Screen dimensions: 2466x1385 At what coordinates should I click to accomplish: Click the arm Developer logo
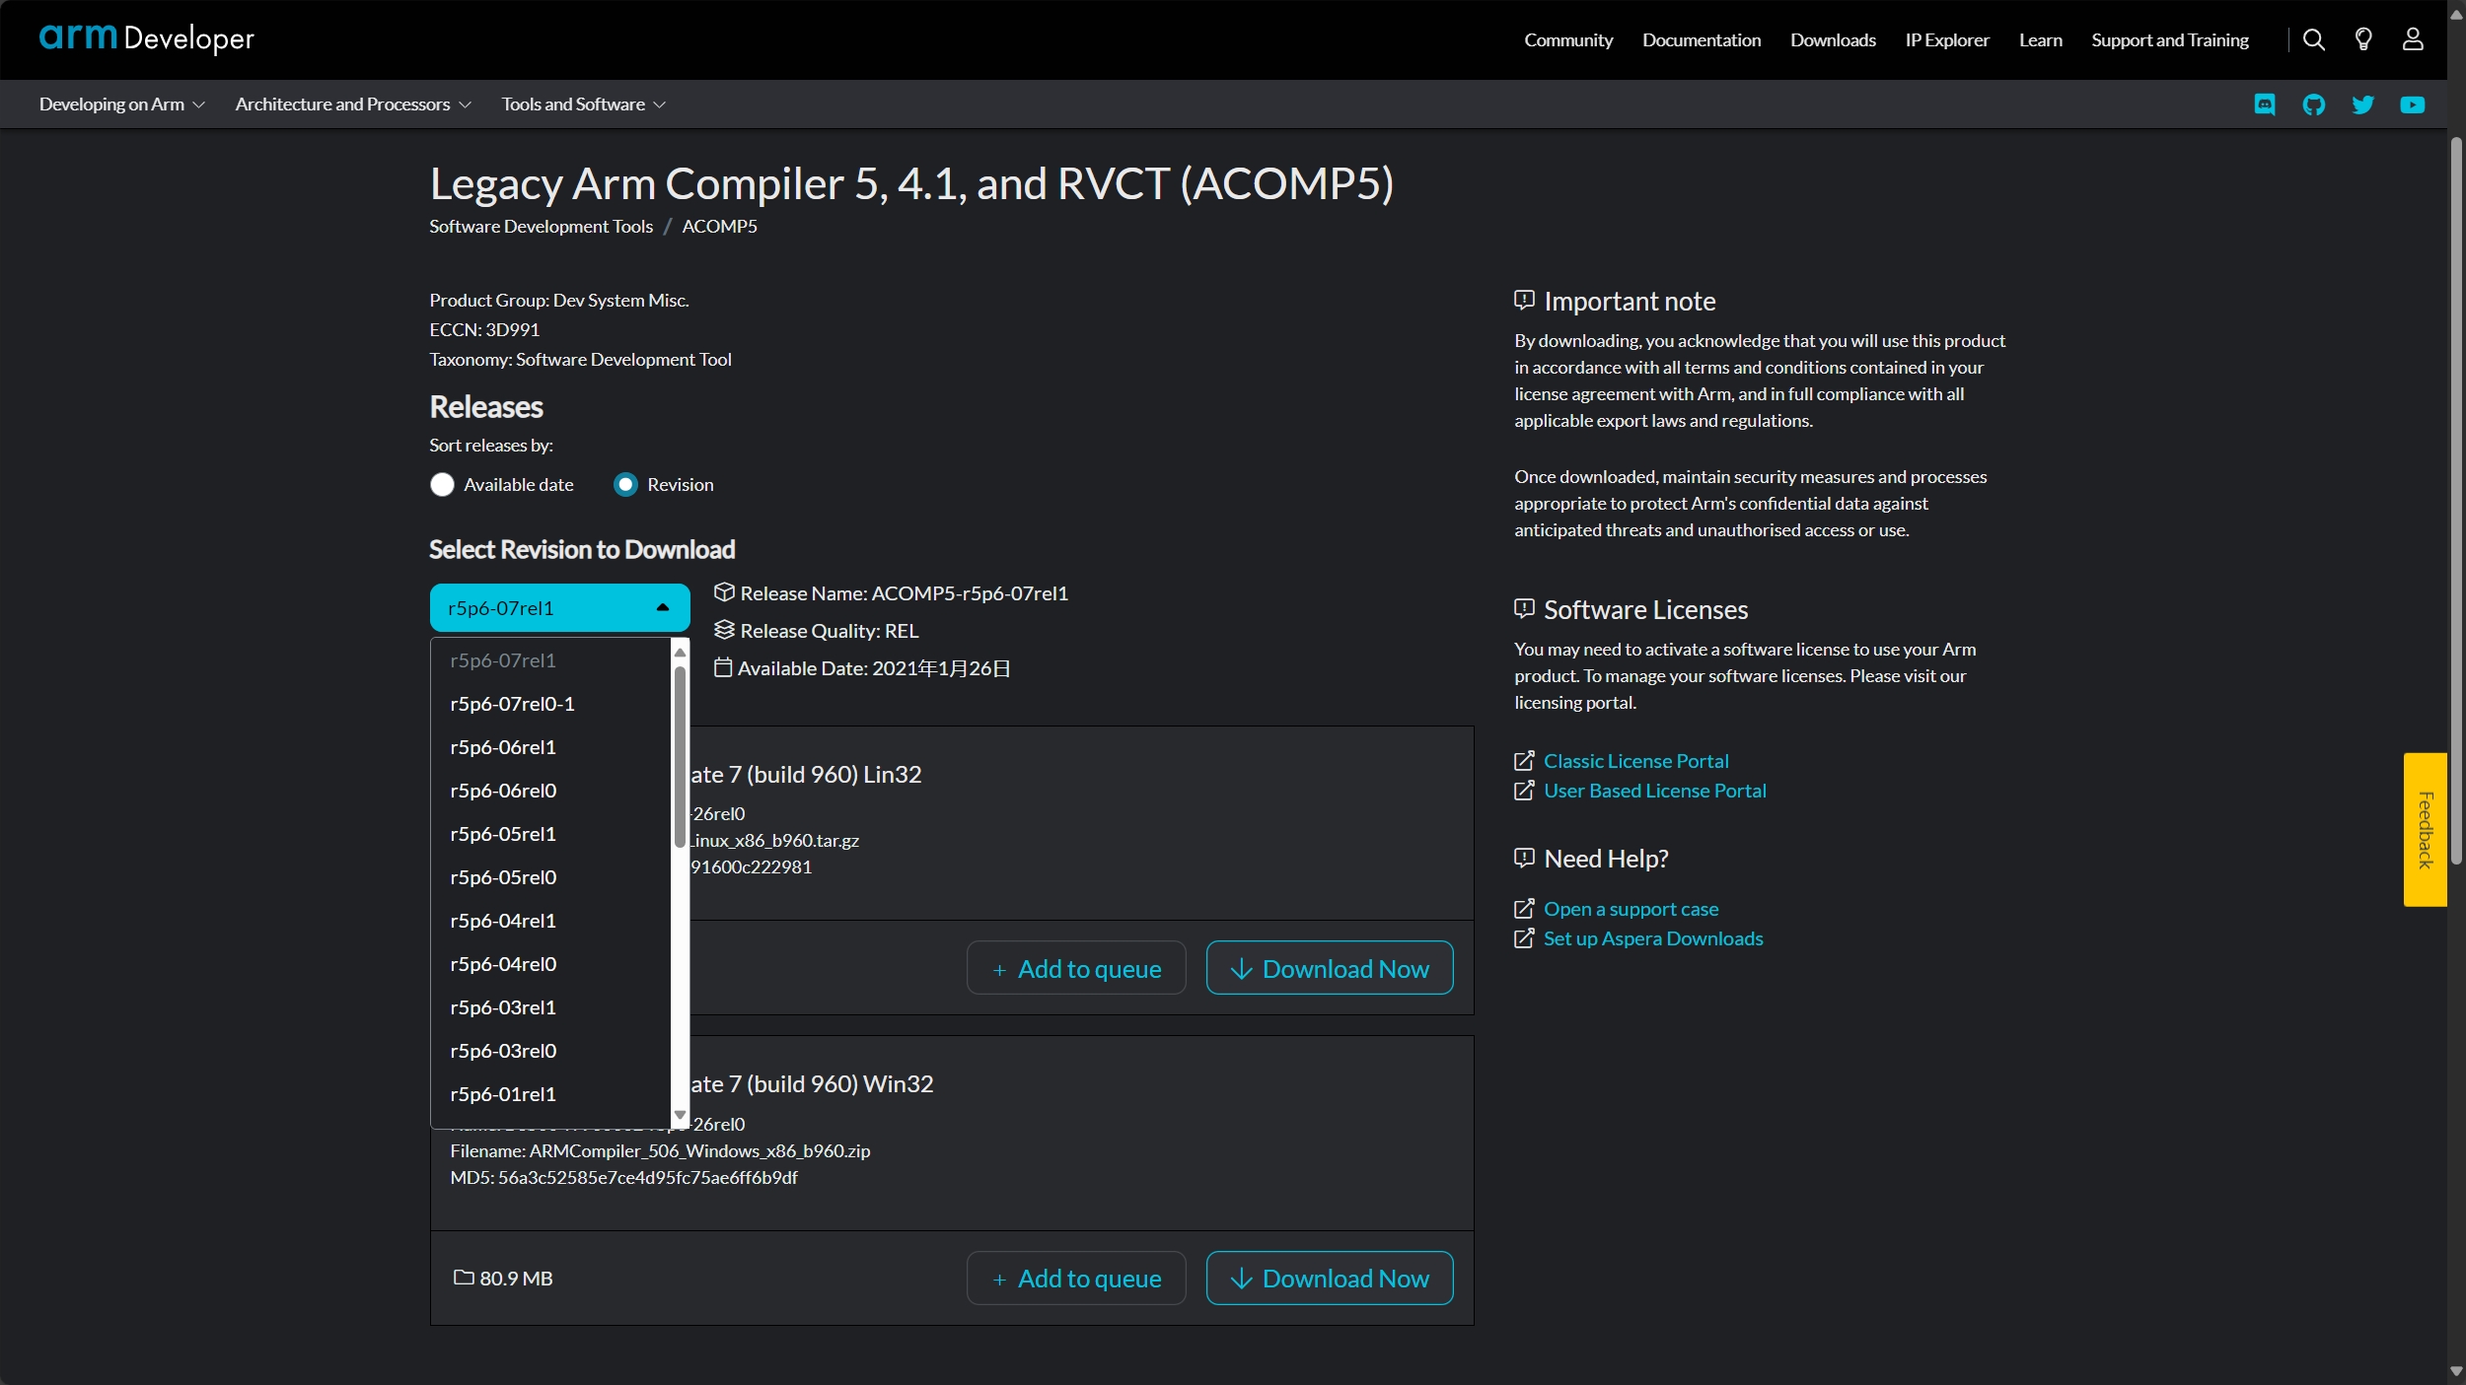tap(146, 37)
